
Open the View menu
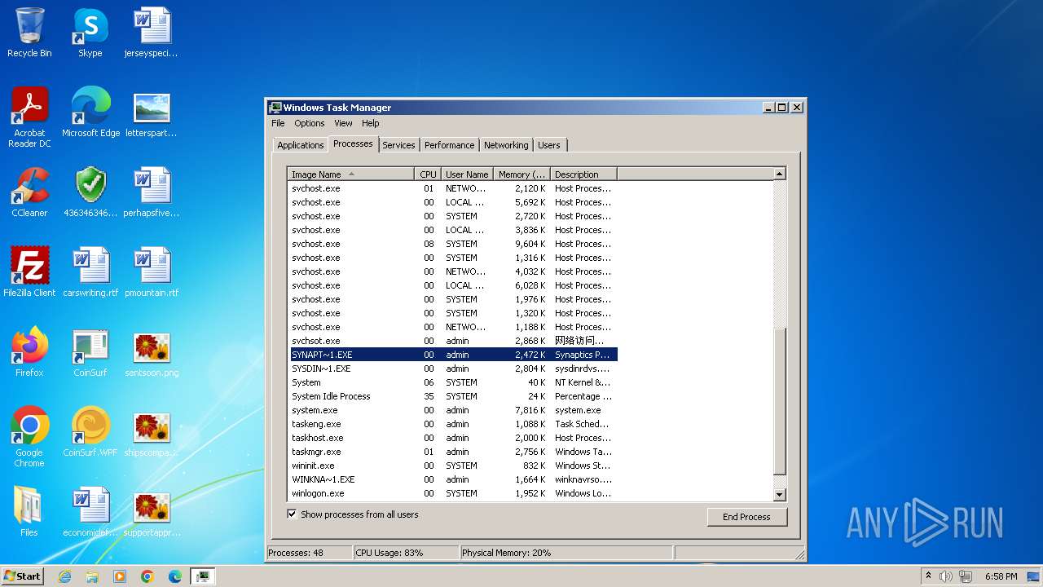coord(343,123)
